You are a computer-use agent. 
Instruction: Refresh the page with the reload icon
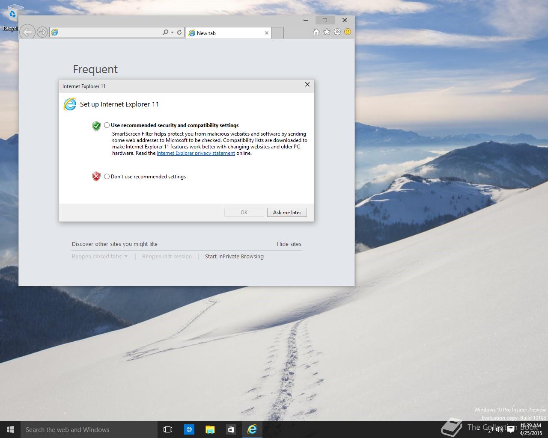(x=179, y=32)
